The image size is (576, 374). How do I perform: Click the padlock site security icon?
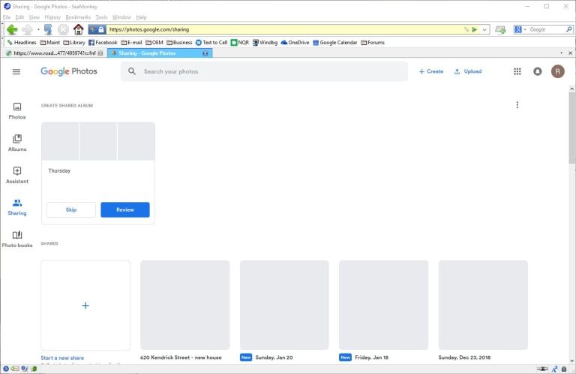[101, 29]
